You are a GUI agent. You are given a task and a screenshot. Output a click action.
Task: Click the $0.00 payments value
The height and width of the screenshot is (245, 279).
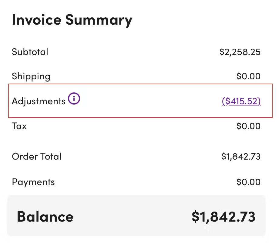(249, 182)
